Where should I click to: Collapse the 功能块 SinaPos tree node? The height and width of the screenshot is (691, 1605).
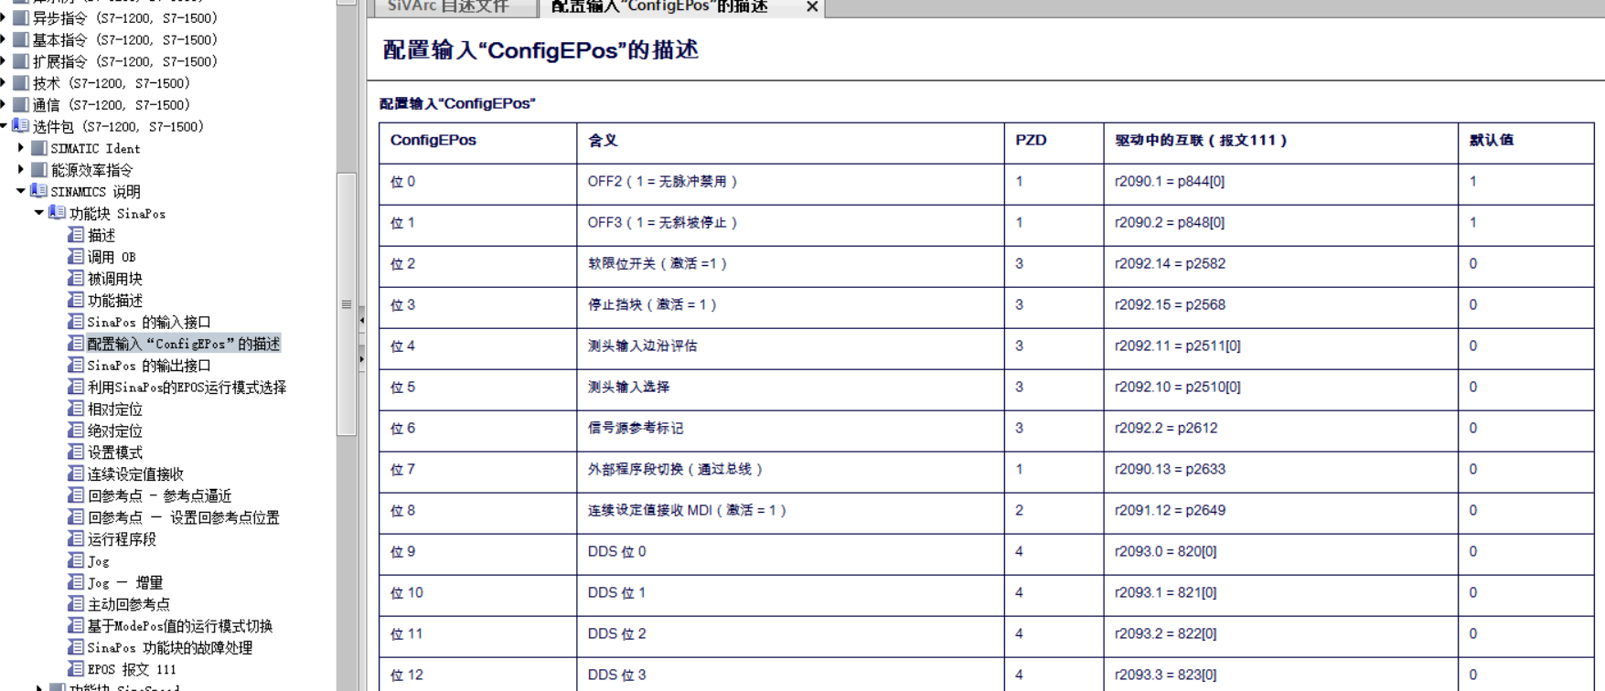click(x=38, y=213)
